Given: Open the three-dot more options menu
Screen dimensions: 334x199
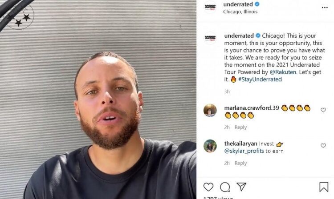Looking at the screenshot, I should 325,8.
